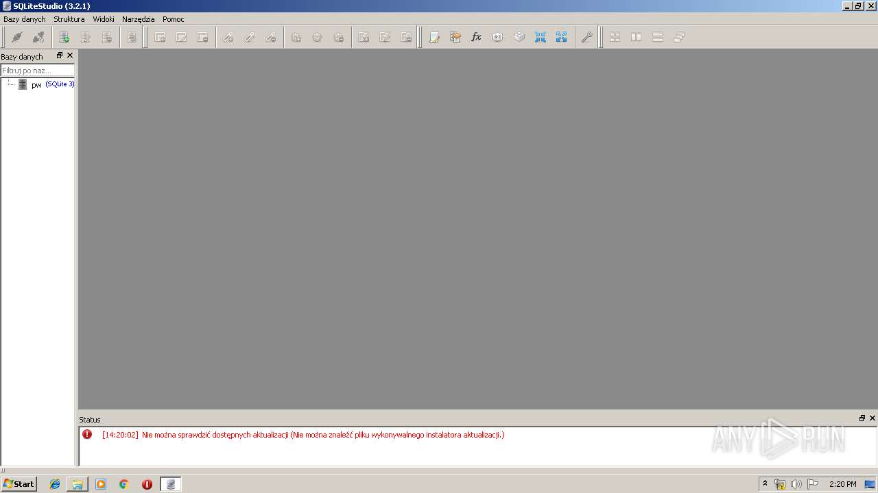
Task: Click the Edit database toolbar icon
Action: pos(85,37)
